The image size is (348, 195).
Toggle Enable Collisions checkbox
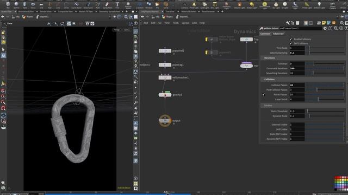(x=291, y=39)
